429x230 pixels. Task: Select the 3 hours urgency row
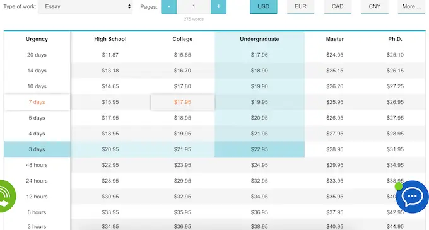click(x=37, y=226)
